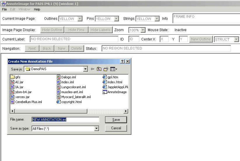This screenshot has height=161, width=240.
Task: Click the dialog help question mark button
Action: click(x=122, y=61)
